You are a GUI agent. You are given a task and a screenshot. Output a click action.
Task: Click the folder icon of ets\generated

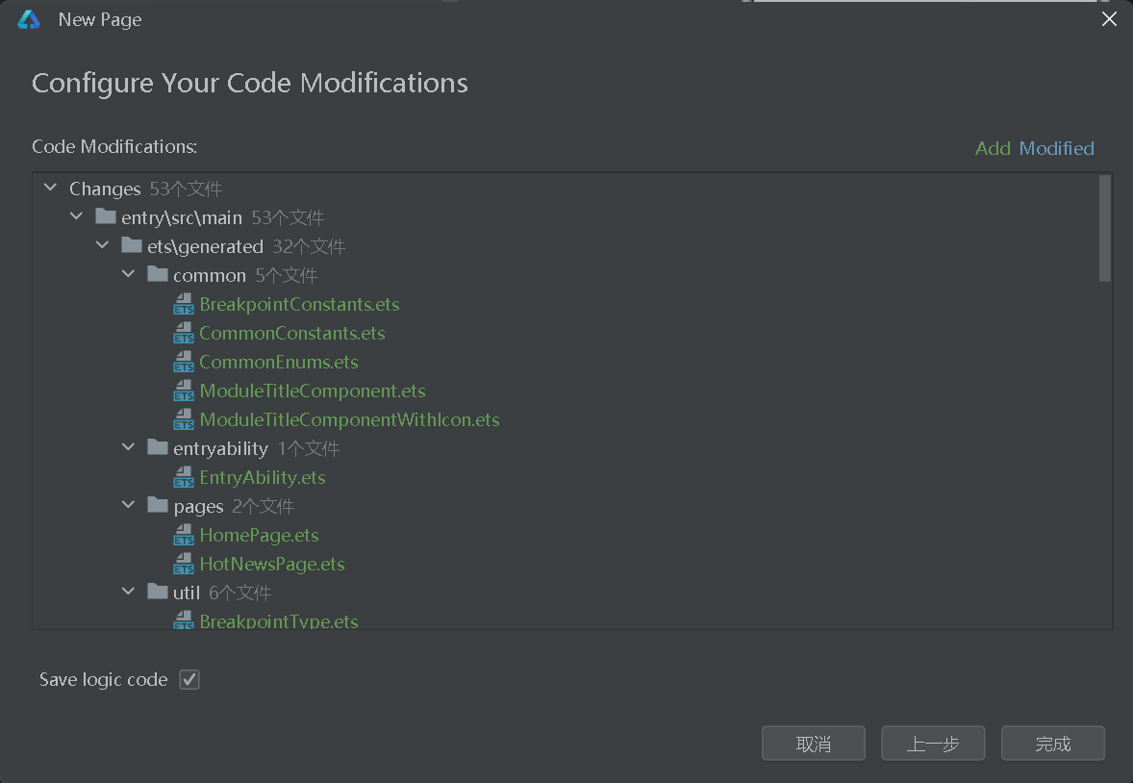[x=132, y=246]
